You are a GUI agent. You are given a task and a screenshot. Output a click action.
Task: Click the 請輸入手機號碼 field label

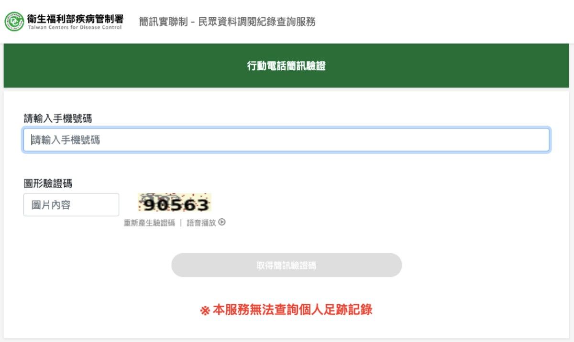click(58, 118)
